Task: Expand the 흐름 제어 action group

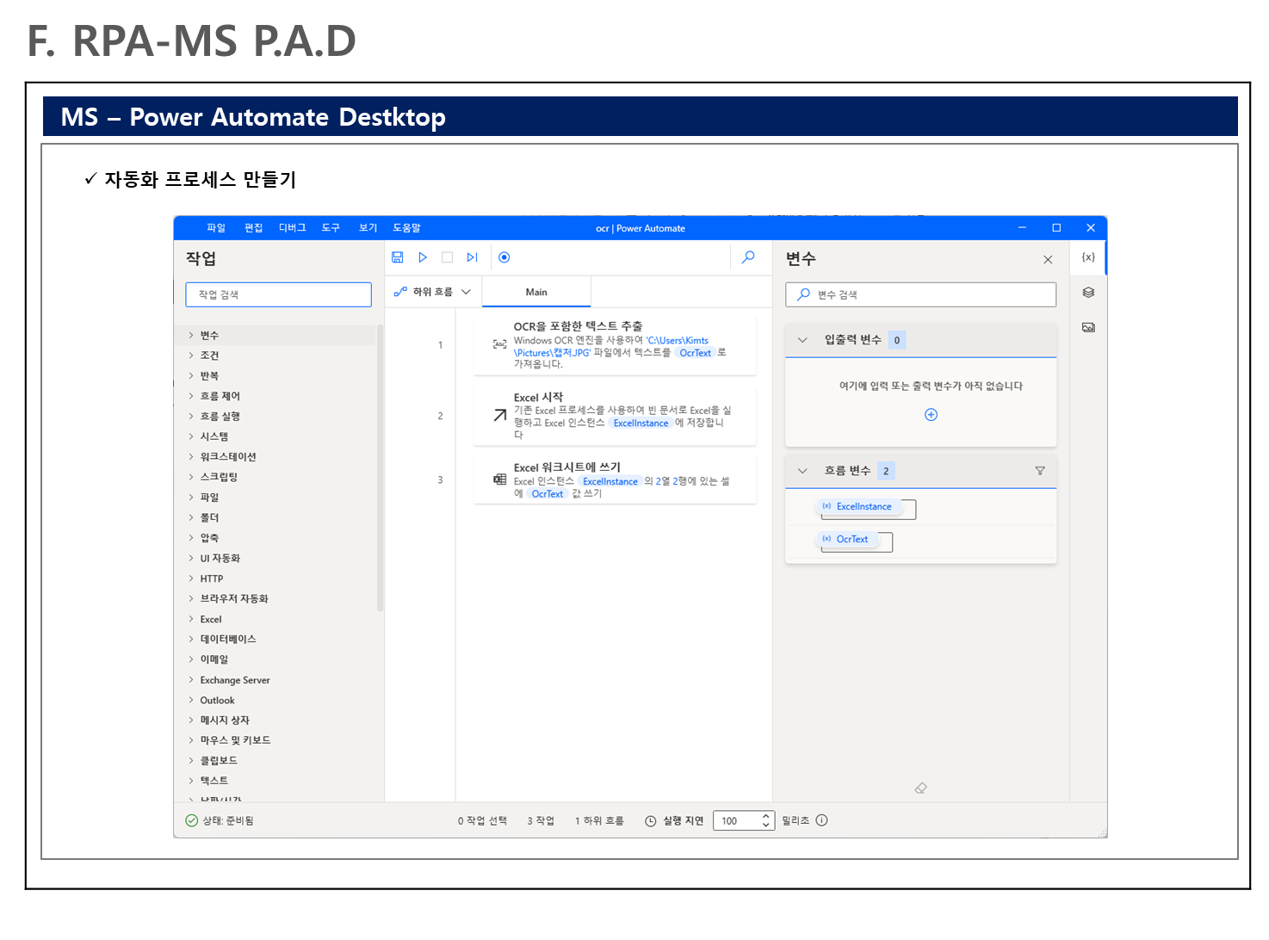Action: tap(191, 396)
